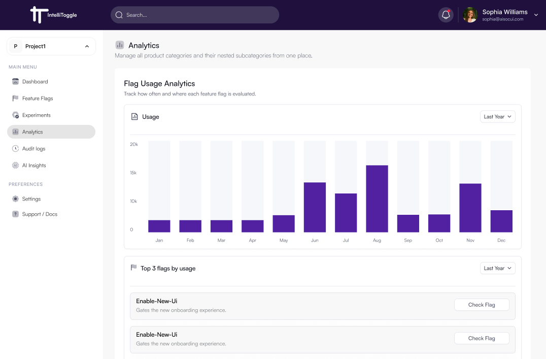This screenshot has height=359, width=546.
Task: Click inside the Search field
Action: 194,15
